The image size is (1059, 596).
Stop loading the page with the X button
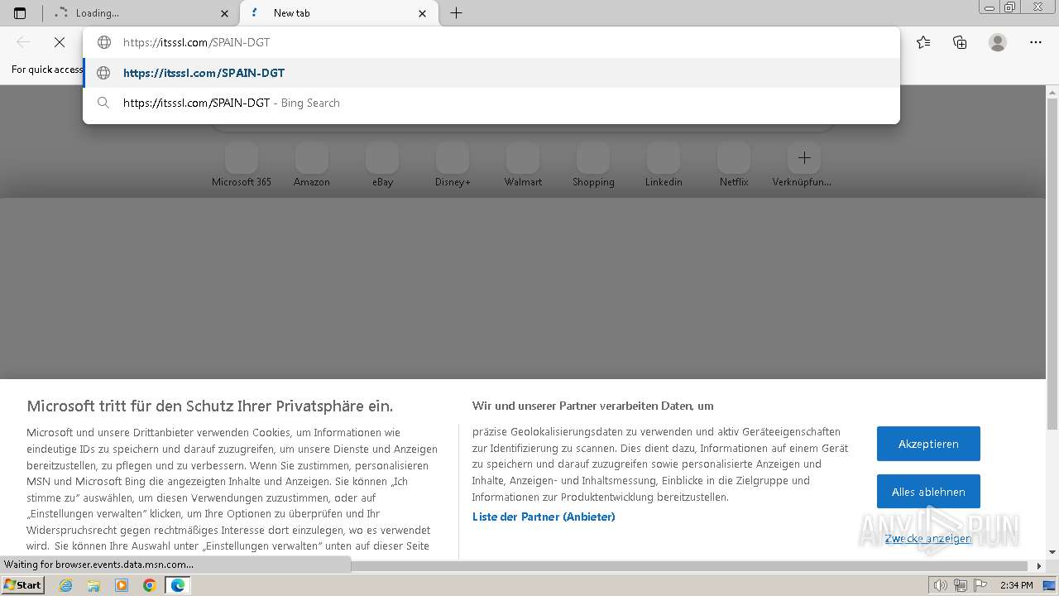tap(60, 42)
